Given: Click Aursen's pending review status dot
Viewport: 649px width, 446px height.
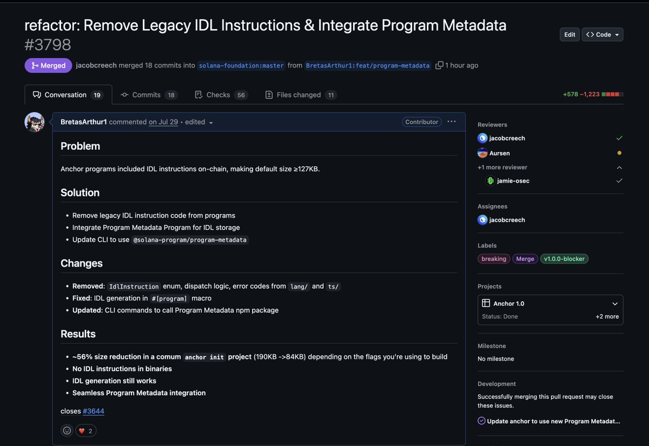Looking at the screenshot, I should click(619, 154).
